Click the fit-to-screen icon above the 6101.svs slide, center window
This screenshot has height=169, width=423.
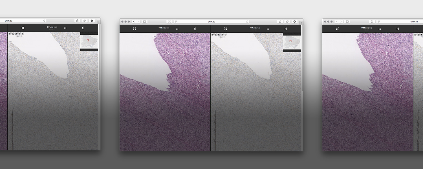226,29
